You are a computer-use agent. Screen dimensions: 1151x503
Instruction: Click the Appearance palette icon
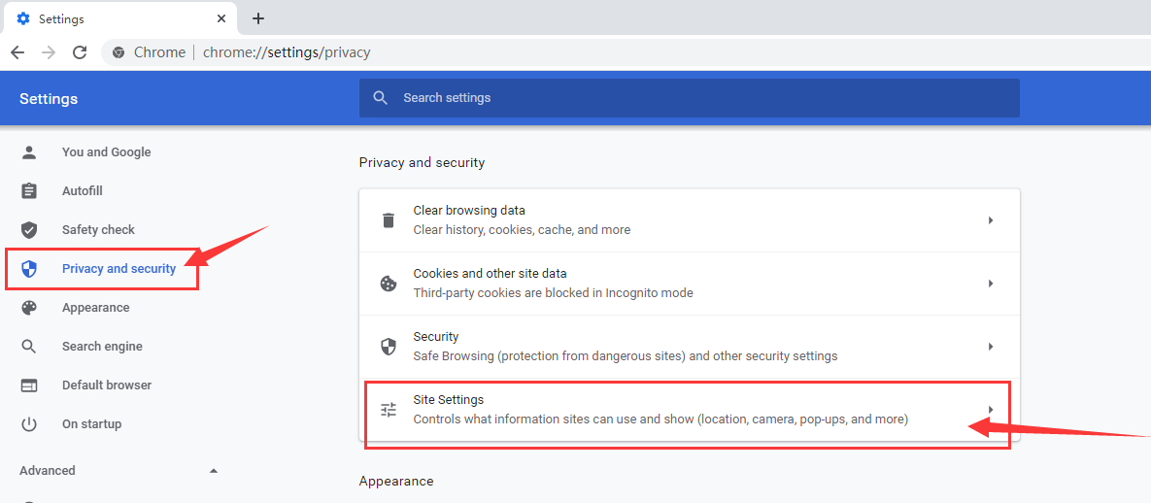point(28,308)
